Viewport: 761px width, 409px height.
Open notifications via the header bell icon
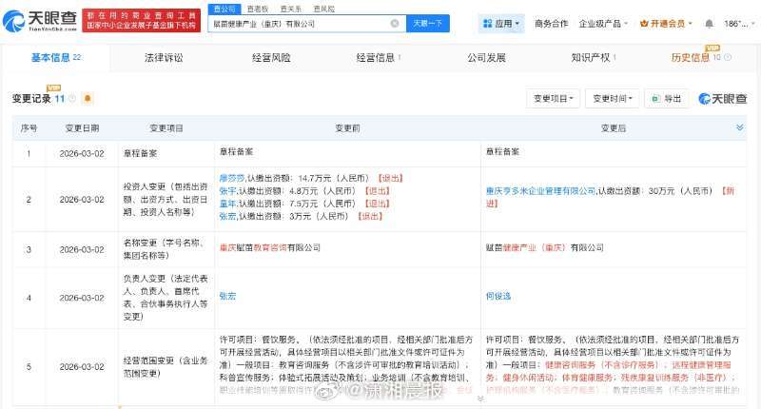pyautogui.click(x=709, y=23)
